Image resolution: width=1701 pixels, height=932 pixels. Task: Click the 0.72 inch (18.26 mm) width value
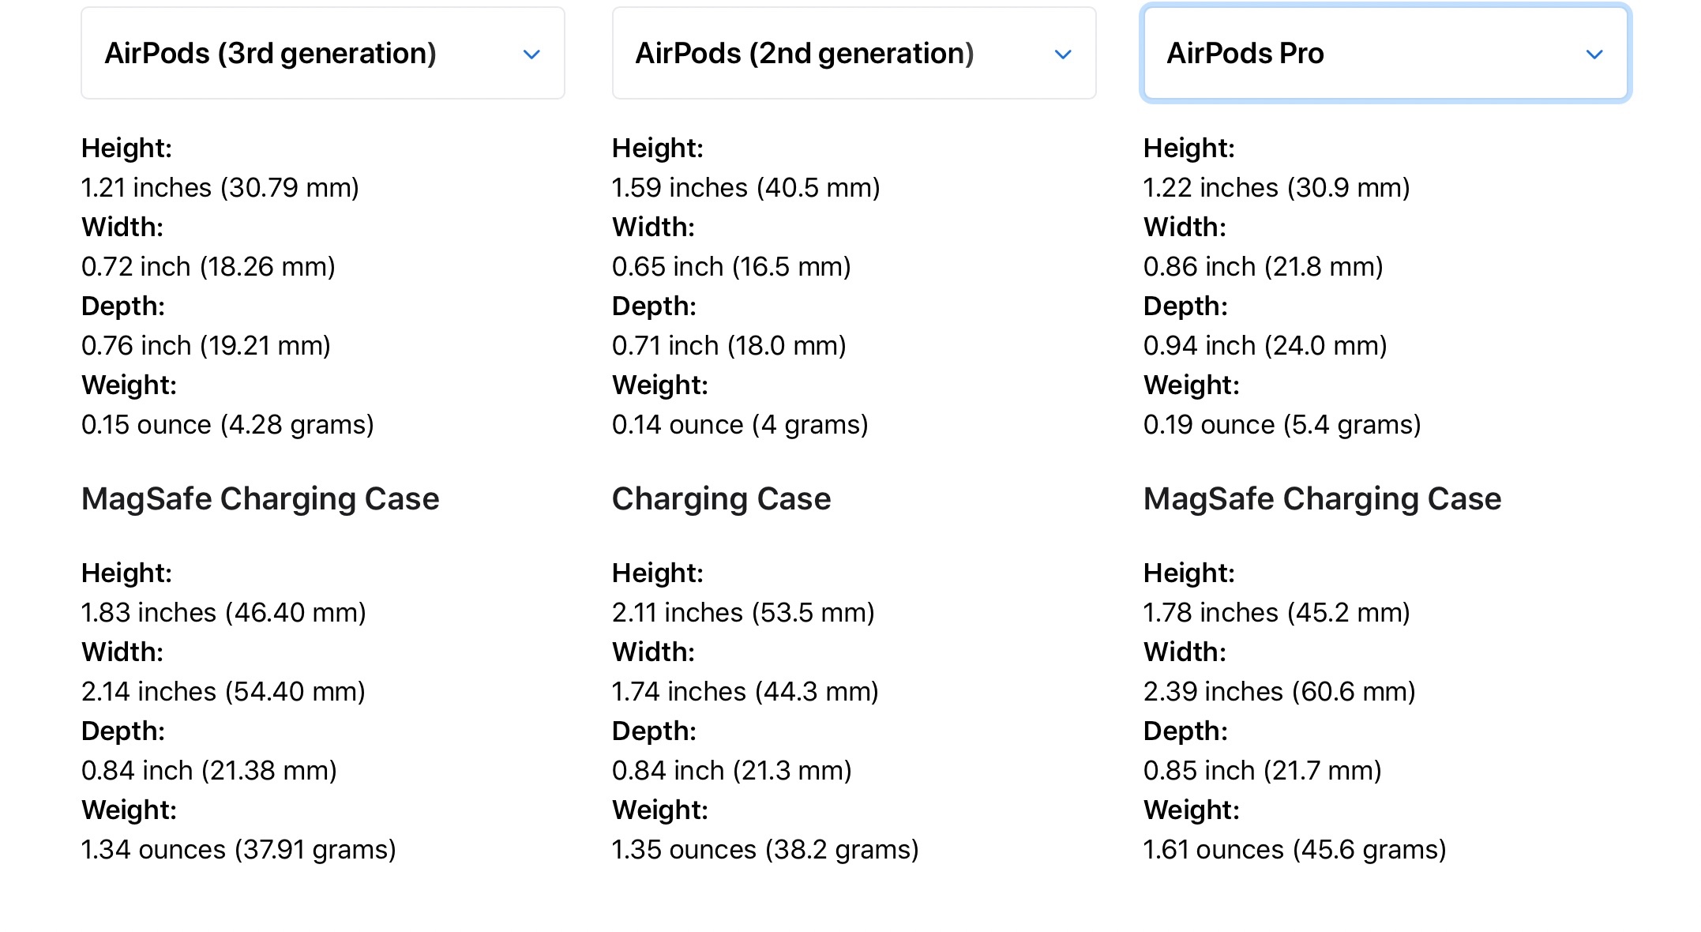pos(208,267)
